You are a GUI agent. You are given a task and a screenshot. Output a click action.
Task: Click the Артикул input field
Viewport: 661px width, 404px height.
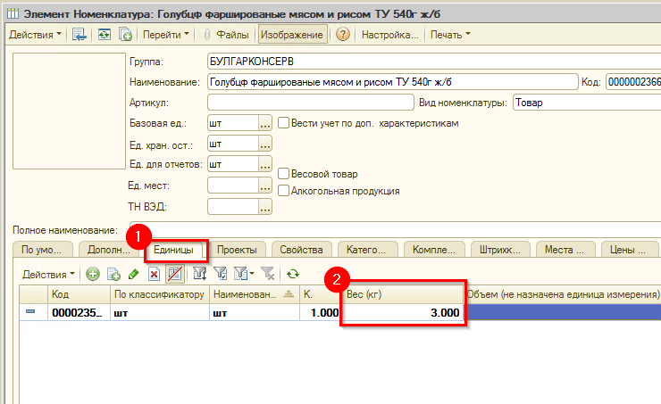pos(309,103)
